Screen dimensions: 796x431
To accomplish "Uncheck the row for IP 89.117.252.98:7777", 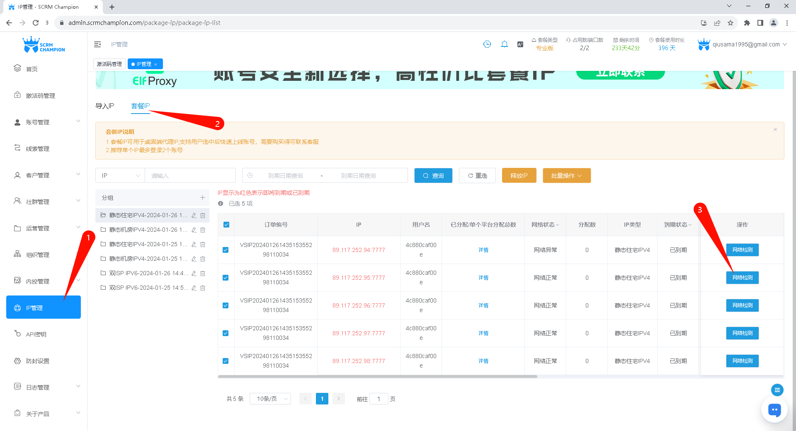I will [x=226, y=361].
